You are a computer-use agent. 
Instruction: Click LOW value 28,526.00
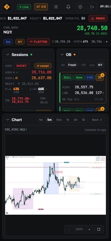point(84,93)
